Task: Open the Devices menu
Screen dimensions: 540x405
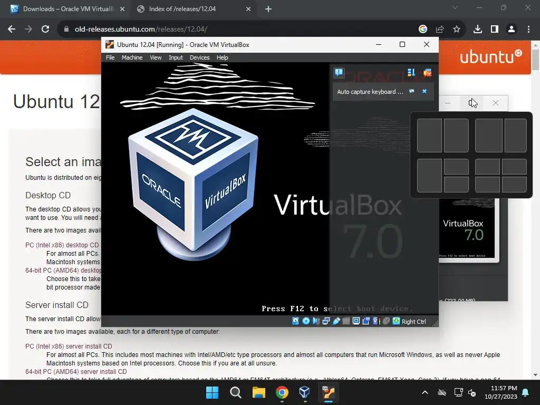Action: tap(199, 57)
